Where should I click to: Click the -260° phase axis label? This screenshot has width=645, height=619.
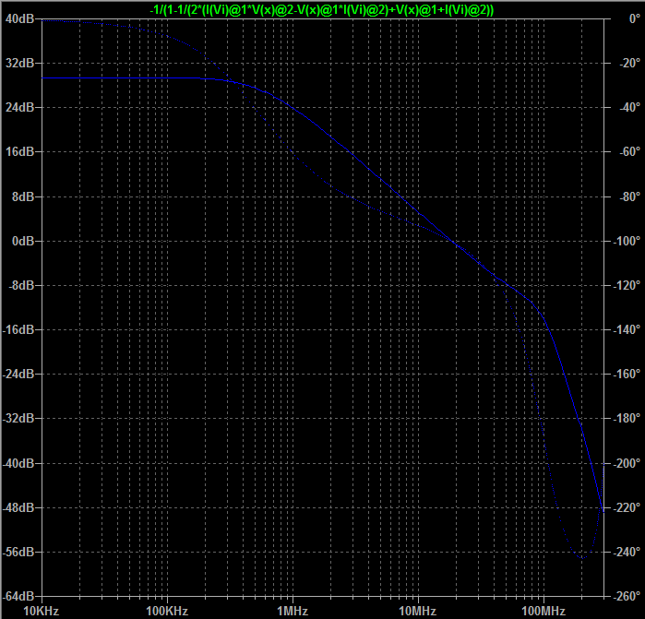point(627,596)
